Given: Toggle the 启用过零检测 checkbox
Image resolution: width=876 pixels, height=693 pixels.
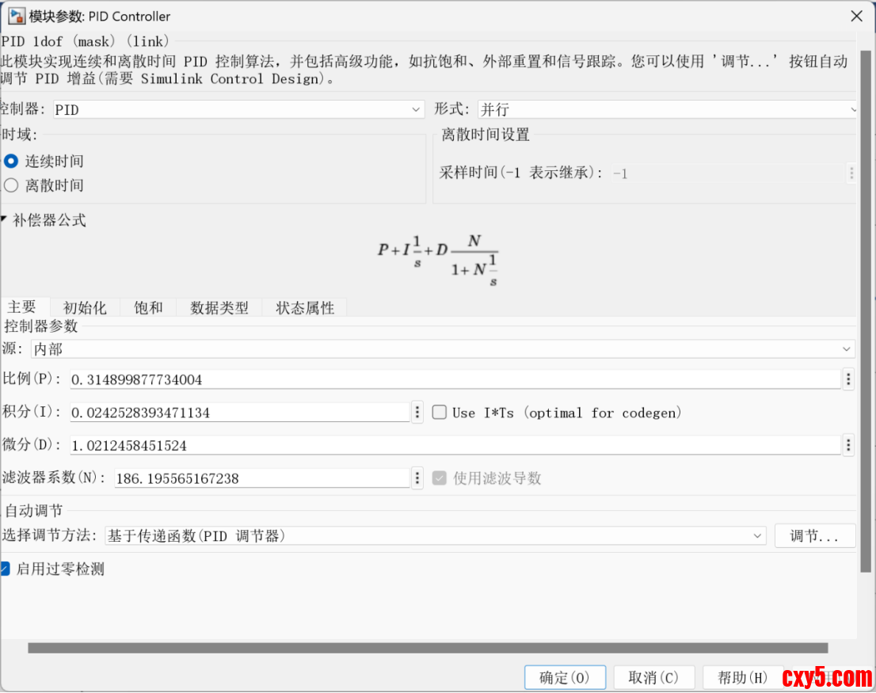Looking at the screenshot, I should (5, 569).
